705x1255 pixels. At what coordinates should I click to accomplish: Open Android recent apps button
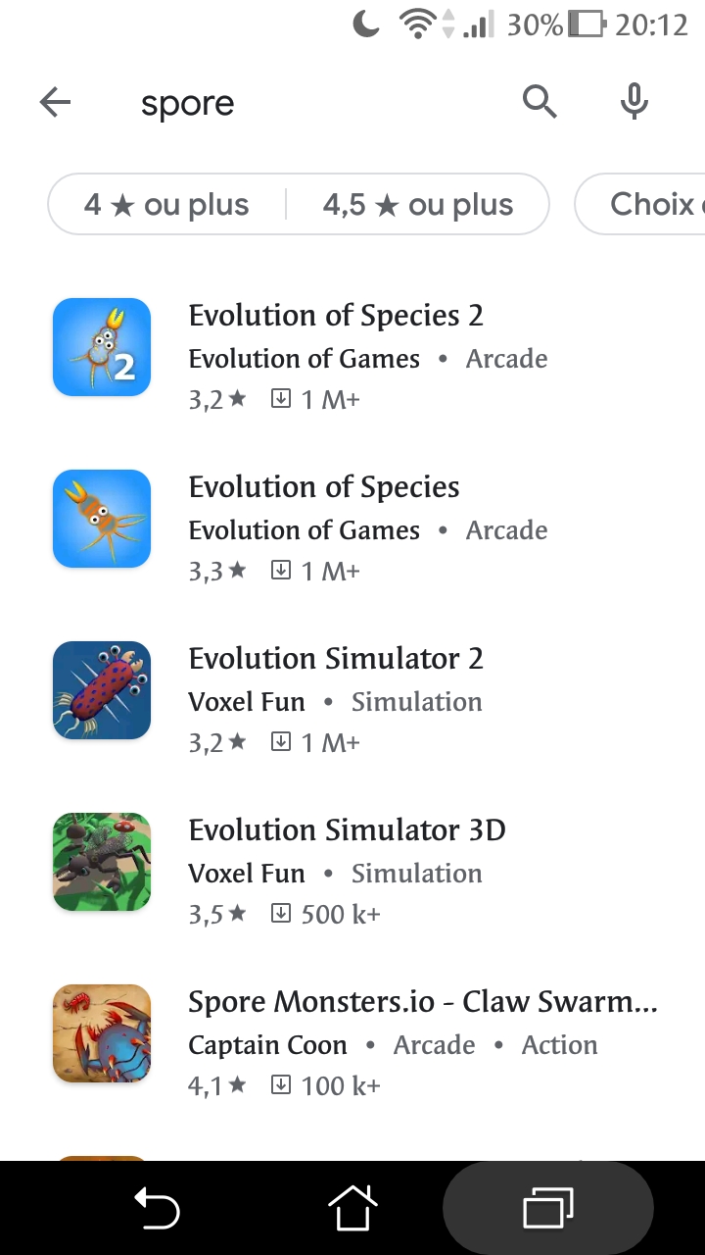pos(548,1208)
